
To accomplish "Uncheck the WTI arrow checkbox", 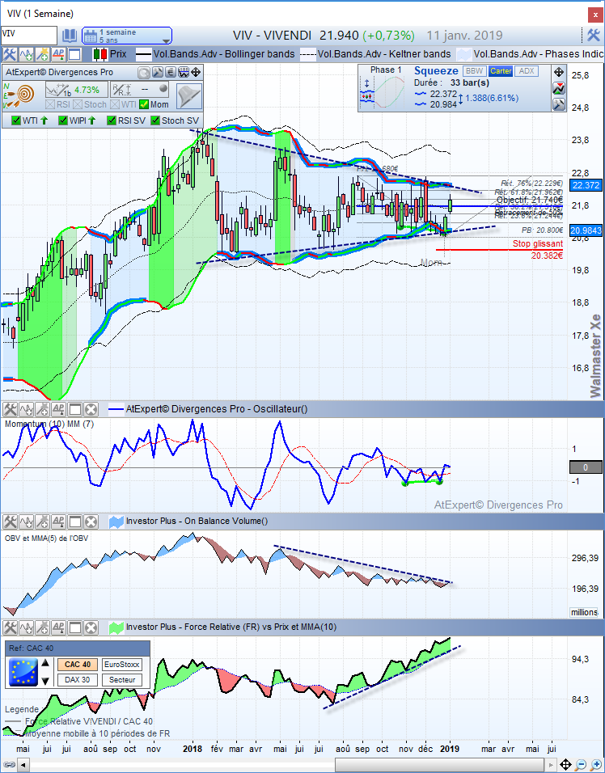I will tap(16, 120).
